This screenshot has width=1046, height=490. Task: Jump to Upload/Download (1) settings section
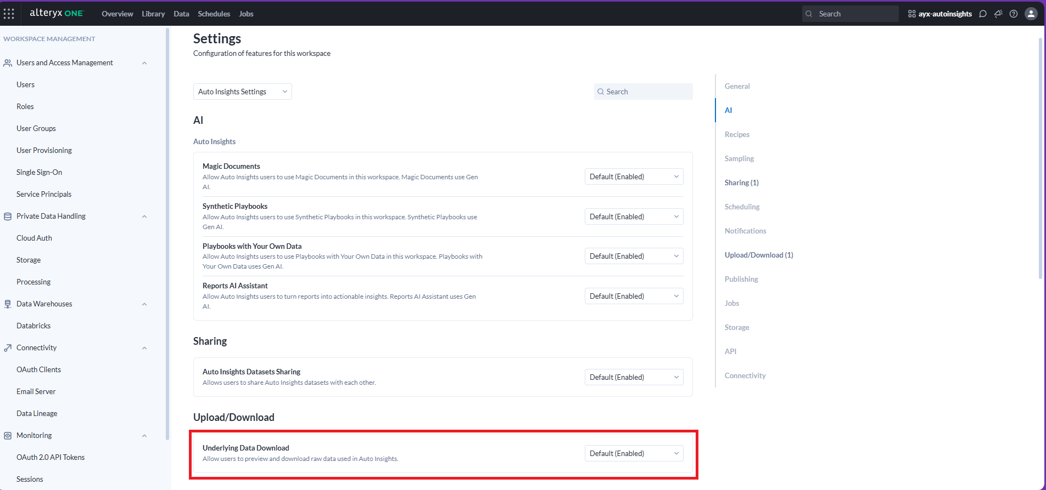pyautogui.click(x=758, y=255)
